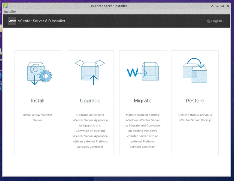This screenshot has width=234, height=181.
Task: Click the Migrate W-arrow box icon
Action: pos(143,71)
